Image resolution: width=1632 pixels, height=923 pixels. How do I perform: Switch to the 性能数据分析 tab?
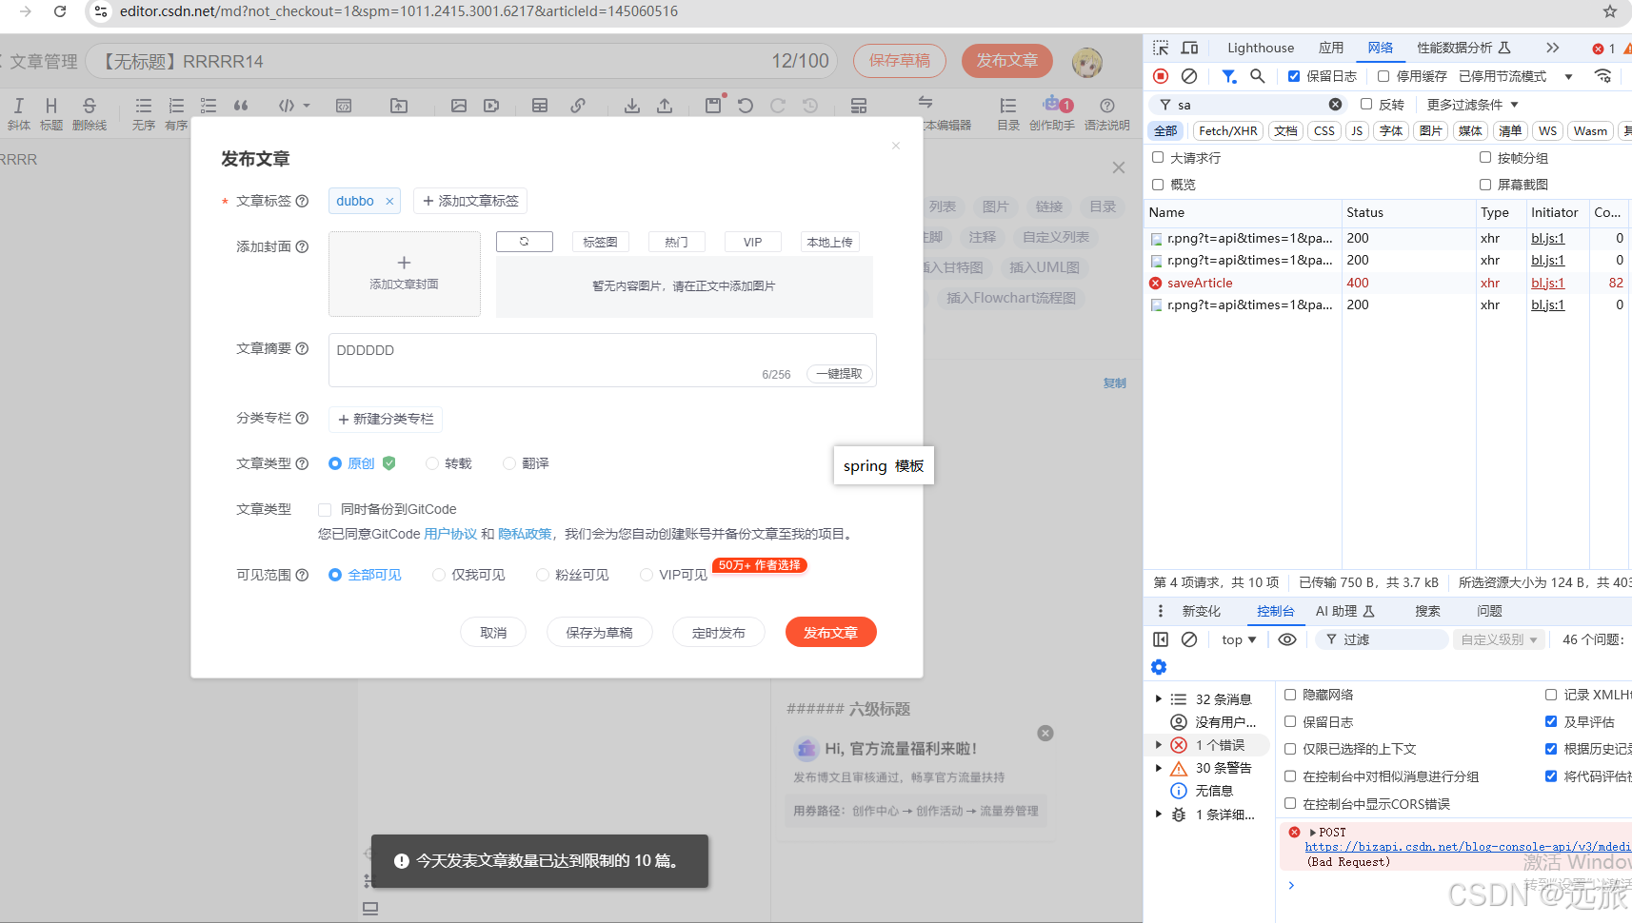pos(1463,48)
